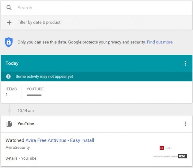
Task: Click the YouTube link next to Details
Action: pyautogui.click(x=29, y=158)
